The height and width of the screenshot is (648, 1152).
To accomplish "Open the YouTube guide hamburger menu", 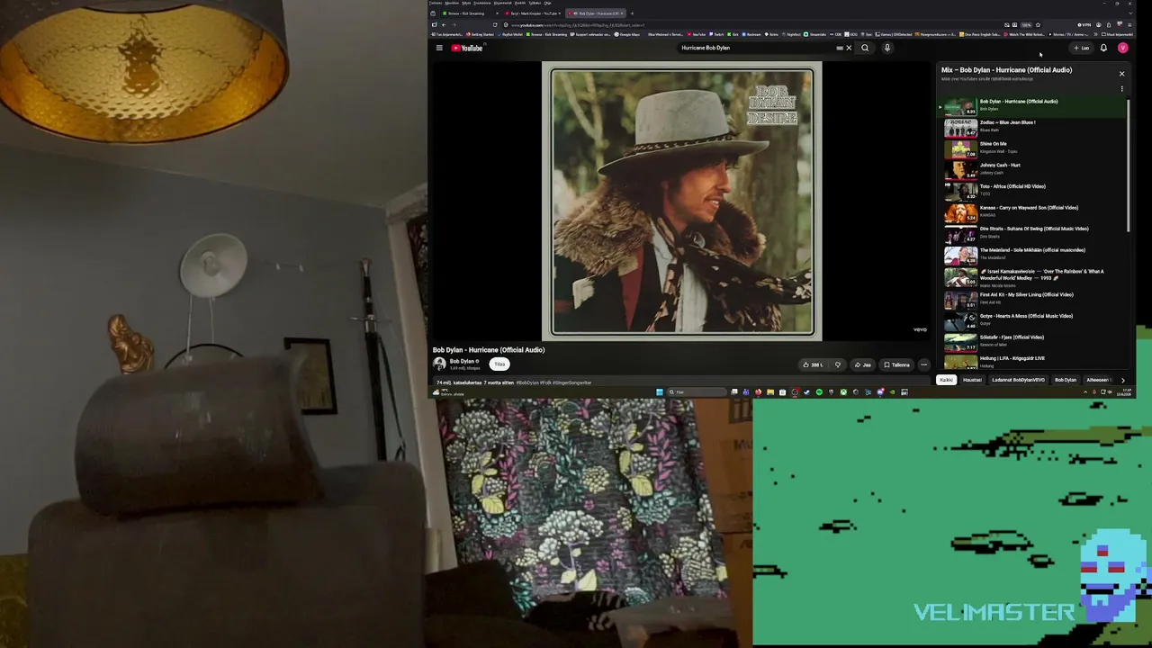I will (439, 48).
